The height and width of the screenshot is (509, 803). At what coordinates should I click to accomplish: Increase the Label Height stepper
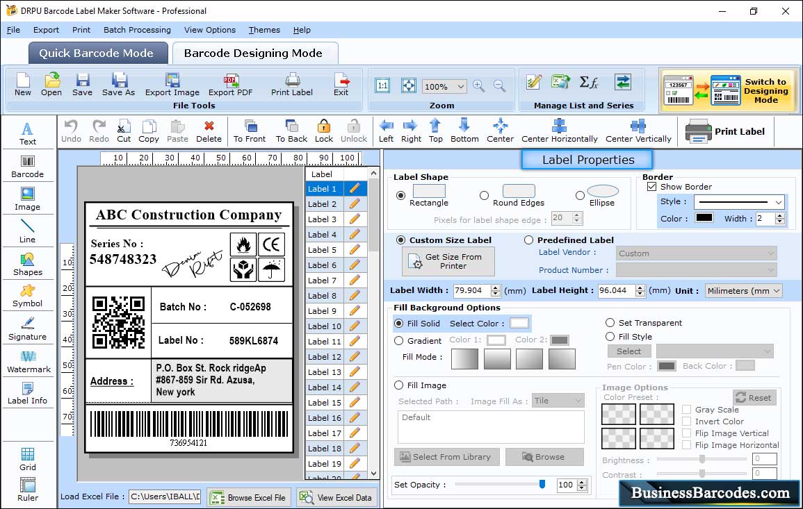640,287
